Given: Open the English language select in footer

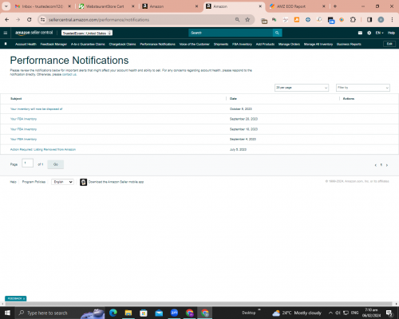Looking at the screenshot, I should 62,182.
